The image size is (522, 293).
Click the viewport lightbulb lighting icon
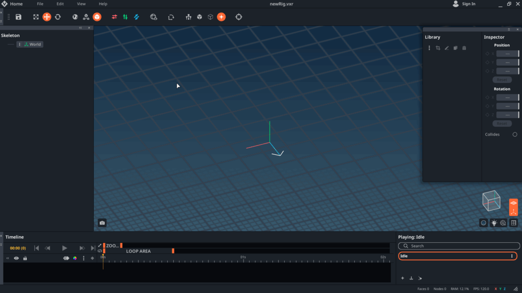[x=494, y=223]
